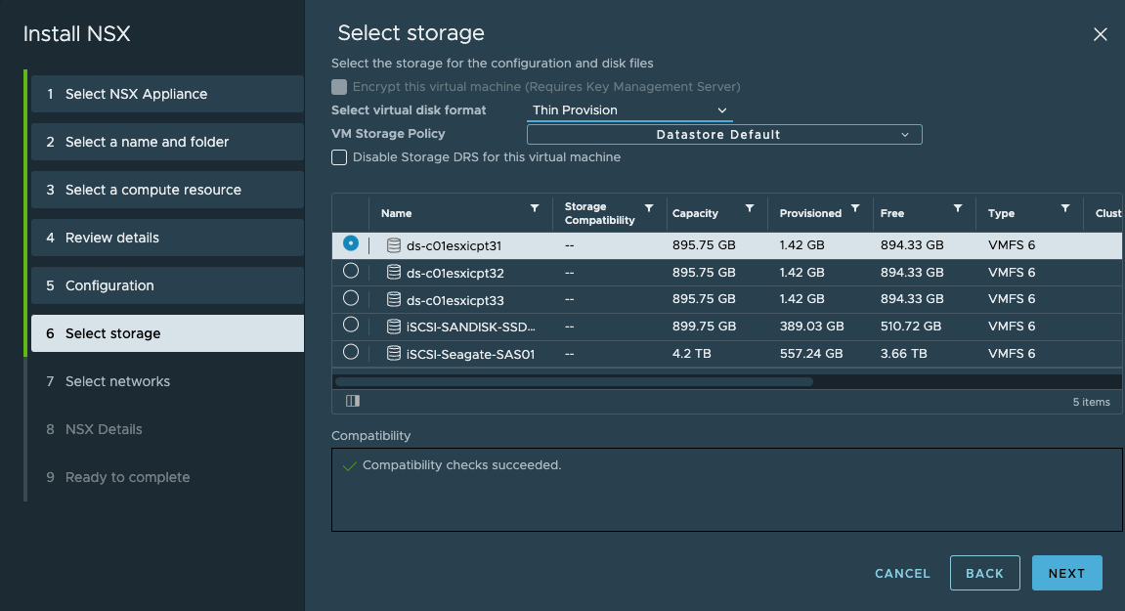Click the 3.66 TB free cell
The image size is (1125, 611).
(903, 353)
